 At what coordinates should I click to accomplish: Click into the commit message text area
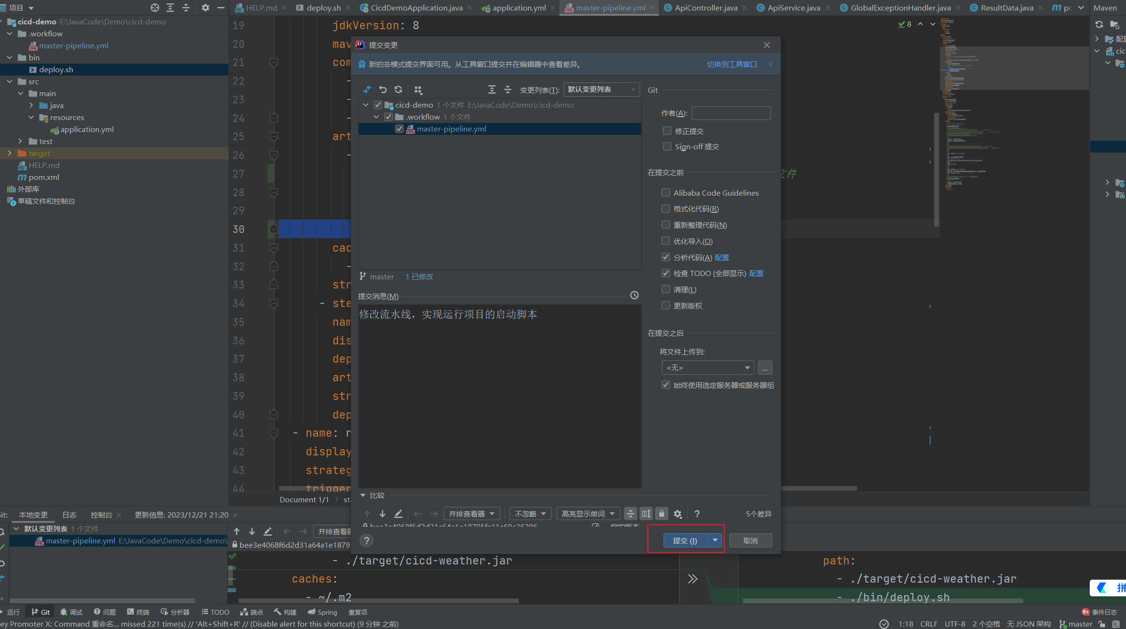pyautogui.click(x=500, y=396)
